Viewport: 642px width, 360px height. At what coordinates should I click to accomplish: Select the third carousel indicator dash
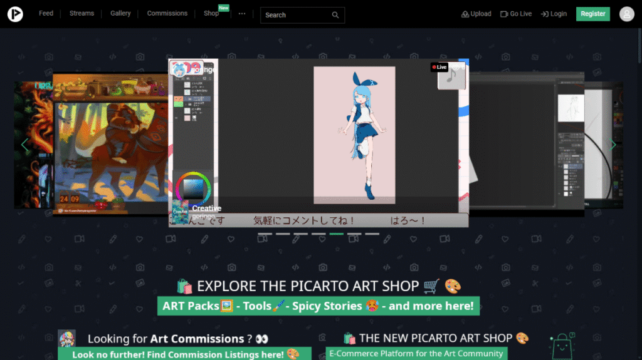coord(300,234)
